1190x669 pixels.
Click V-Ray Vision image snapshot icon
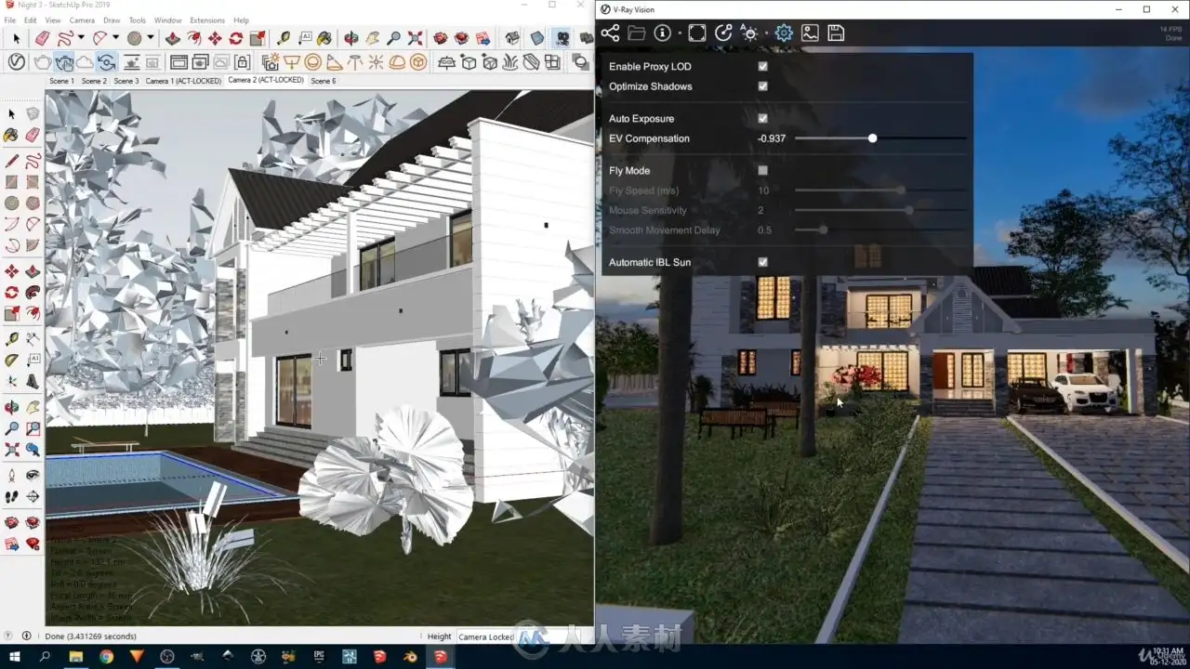810,33
